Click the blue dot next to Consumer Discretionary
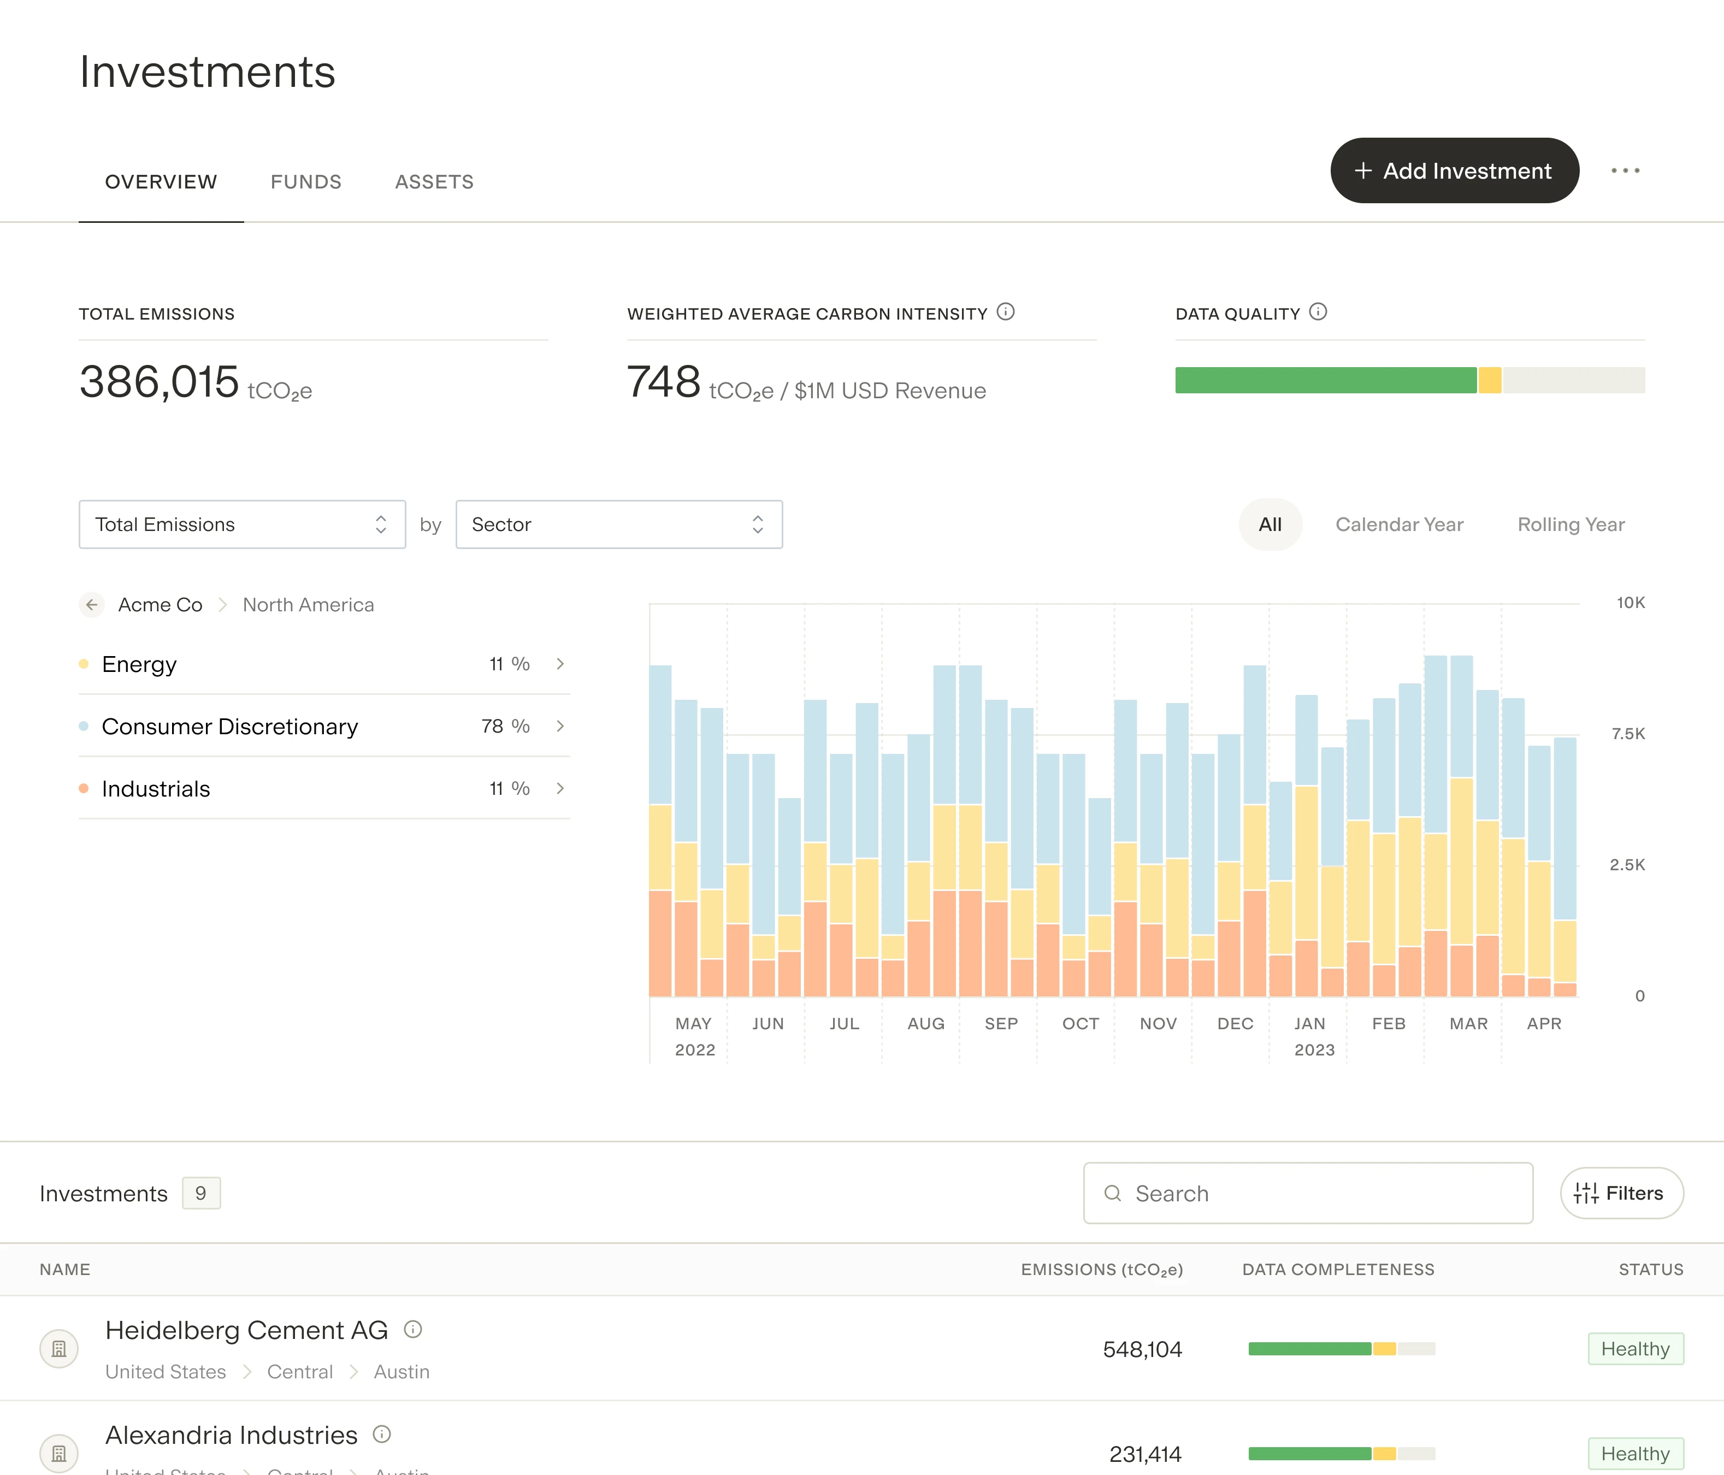 point(83,726)
